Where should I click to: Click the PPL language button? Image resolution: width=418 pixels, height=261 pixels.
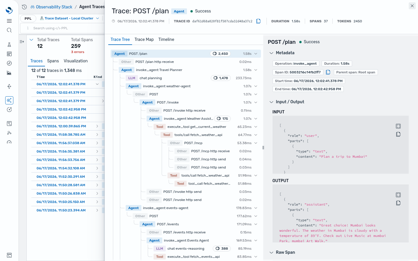[x=28, y=18]
